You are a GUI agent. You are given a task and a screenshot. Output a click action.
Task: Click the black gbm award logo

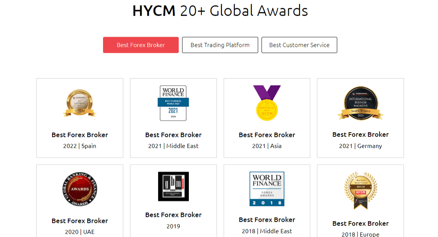(x=173, y=186)
